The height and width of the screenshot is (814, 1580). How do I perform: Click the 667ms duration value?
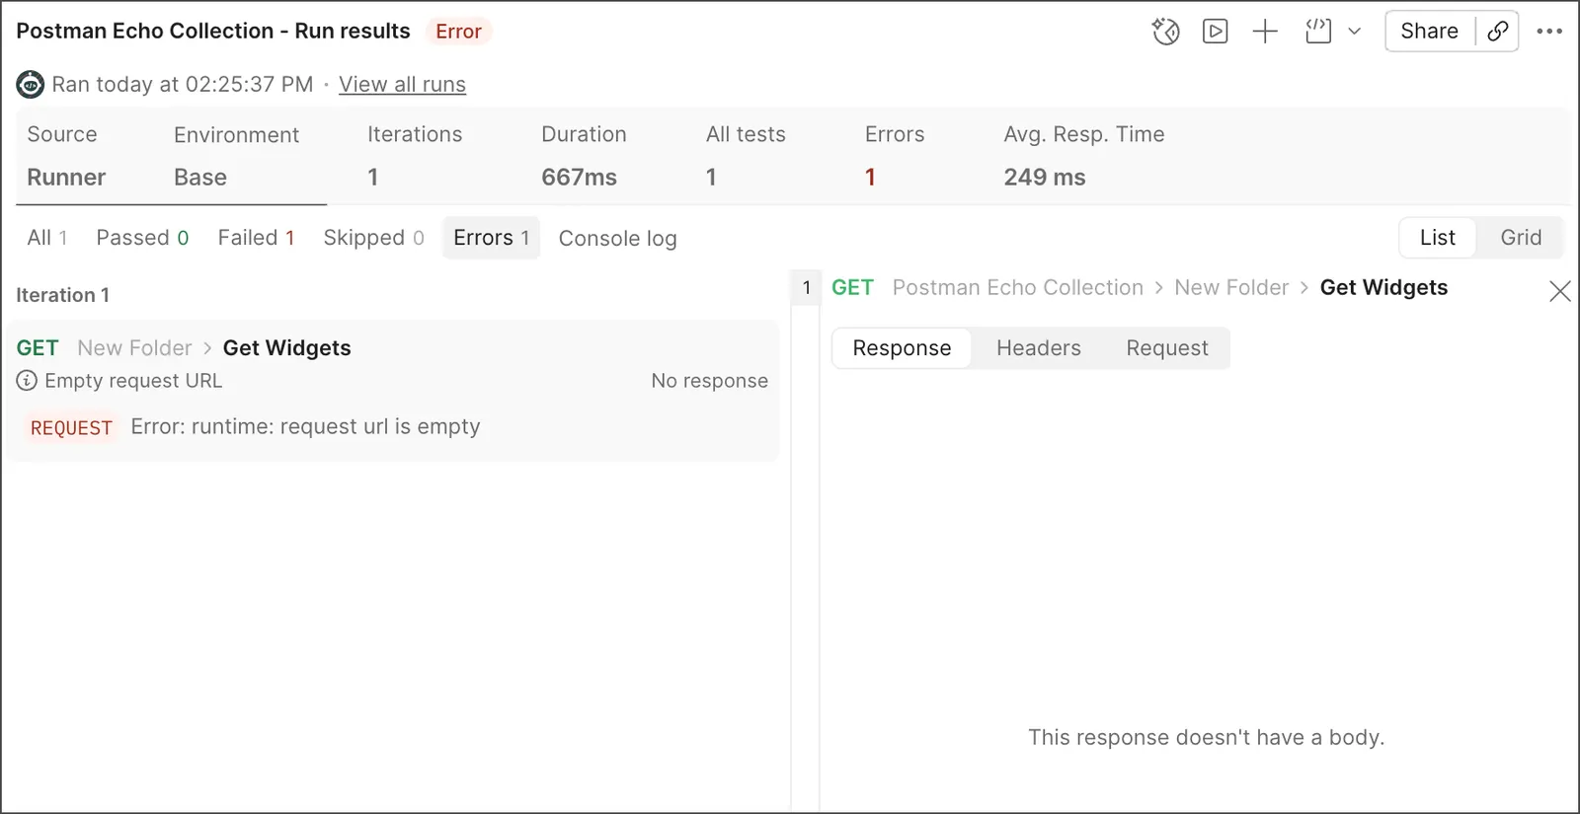[x=579, y=178]
